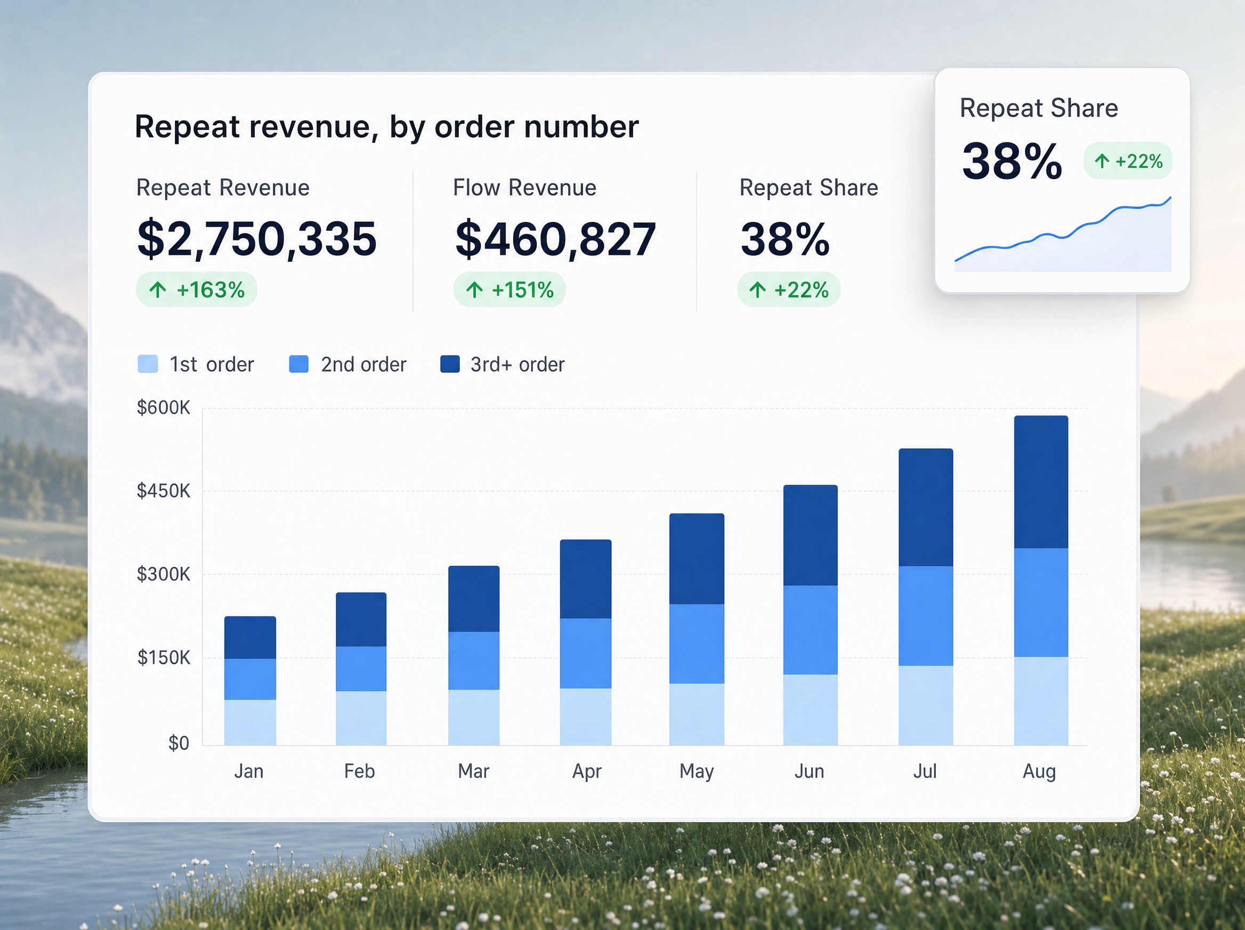The image size is (1245, 930).
Task: Click the Jun x-axis label
Action: click(809, 771)
